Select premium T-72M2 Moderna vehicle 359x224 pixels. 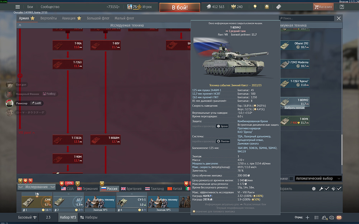click(295, 64)
